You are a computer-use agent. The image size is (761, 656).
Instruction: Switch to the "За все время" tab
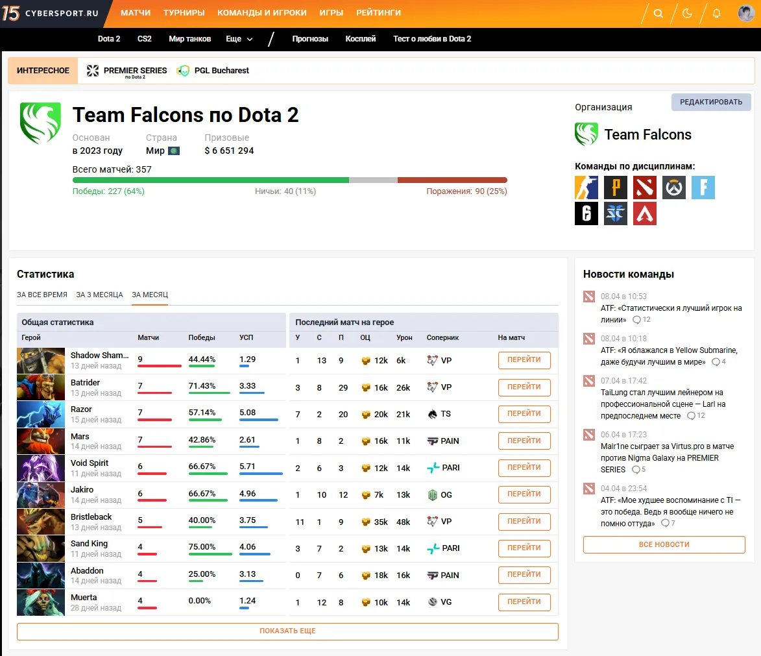[42, 295]
